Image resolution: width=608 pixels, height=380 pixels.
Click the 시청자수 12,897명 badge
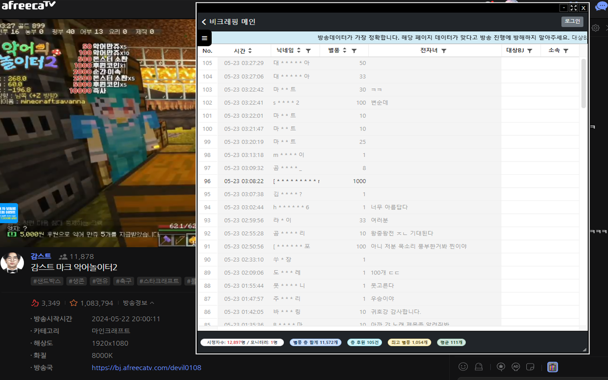point(242,342)
